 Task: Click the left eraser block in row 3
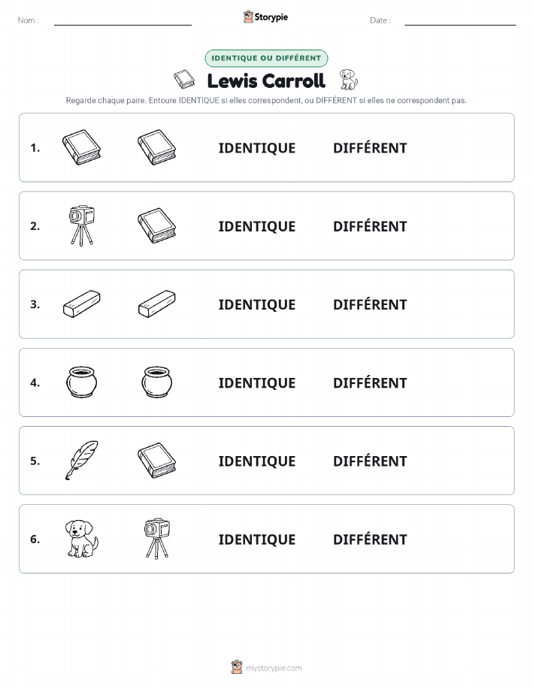click(x=82, y=304)
